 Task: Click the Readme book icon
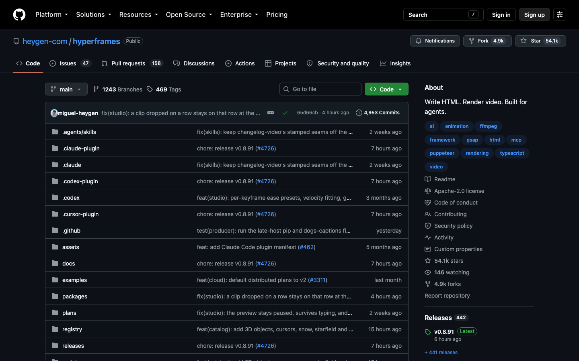428,179
